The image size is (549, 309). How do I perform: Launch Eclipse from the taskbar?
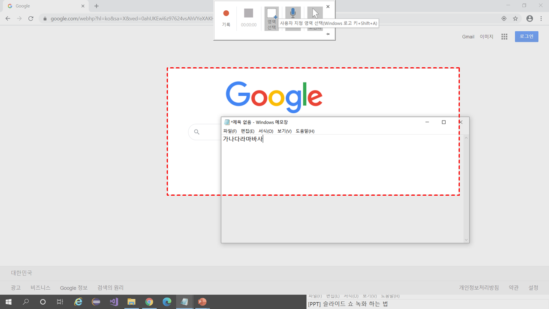(96, 302)
